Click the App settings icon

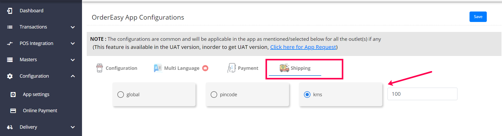click(13, 94)
